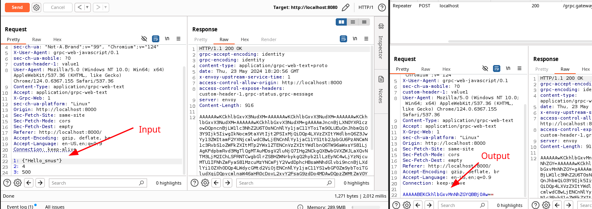Image resolution: width=592 pixels, height=209 pixels.
Task: Choose side-by-side layout view
Action: pos(341,22)
